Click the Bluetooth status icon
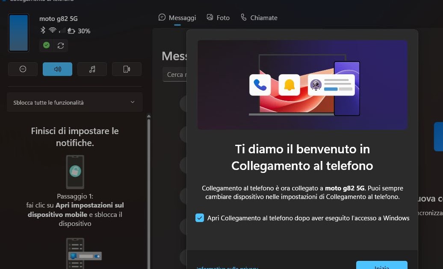 (x=43, y=30)
